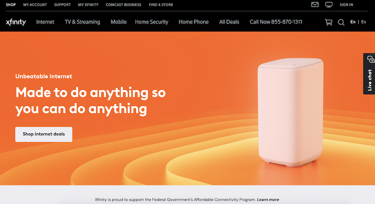Click the Call Now 855-870-1311 link
Image resolution: width=375 pixels, height=204 pixels.
[x=276, y=22]
